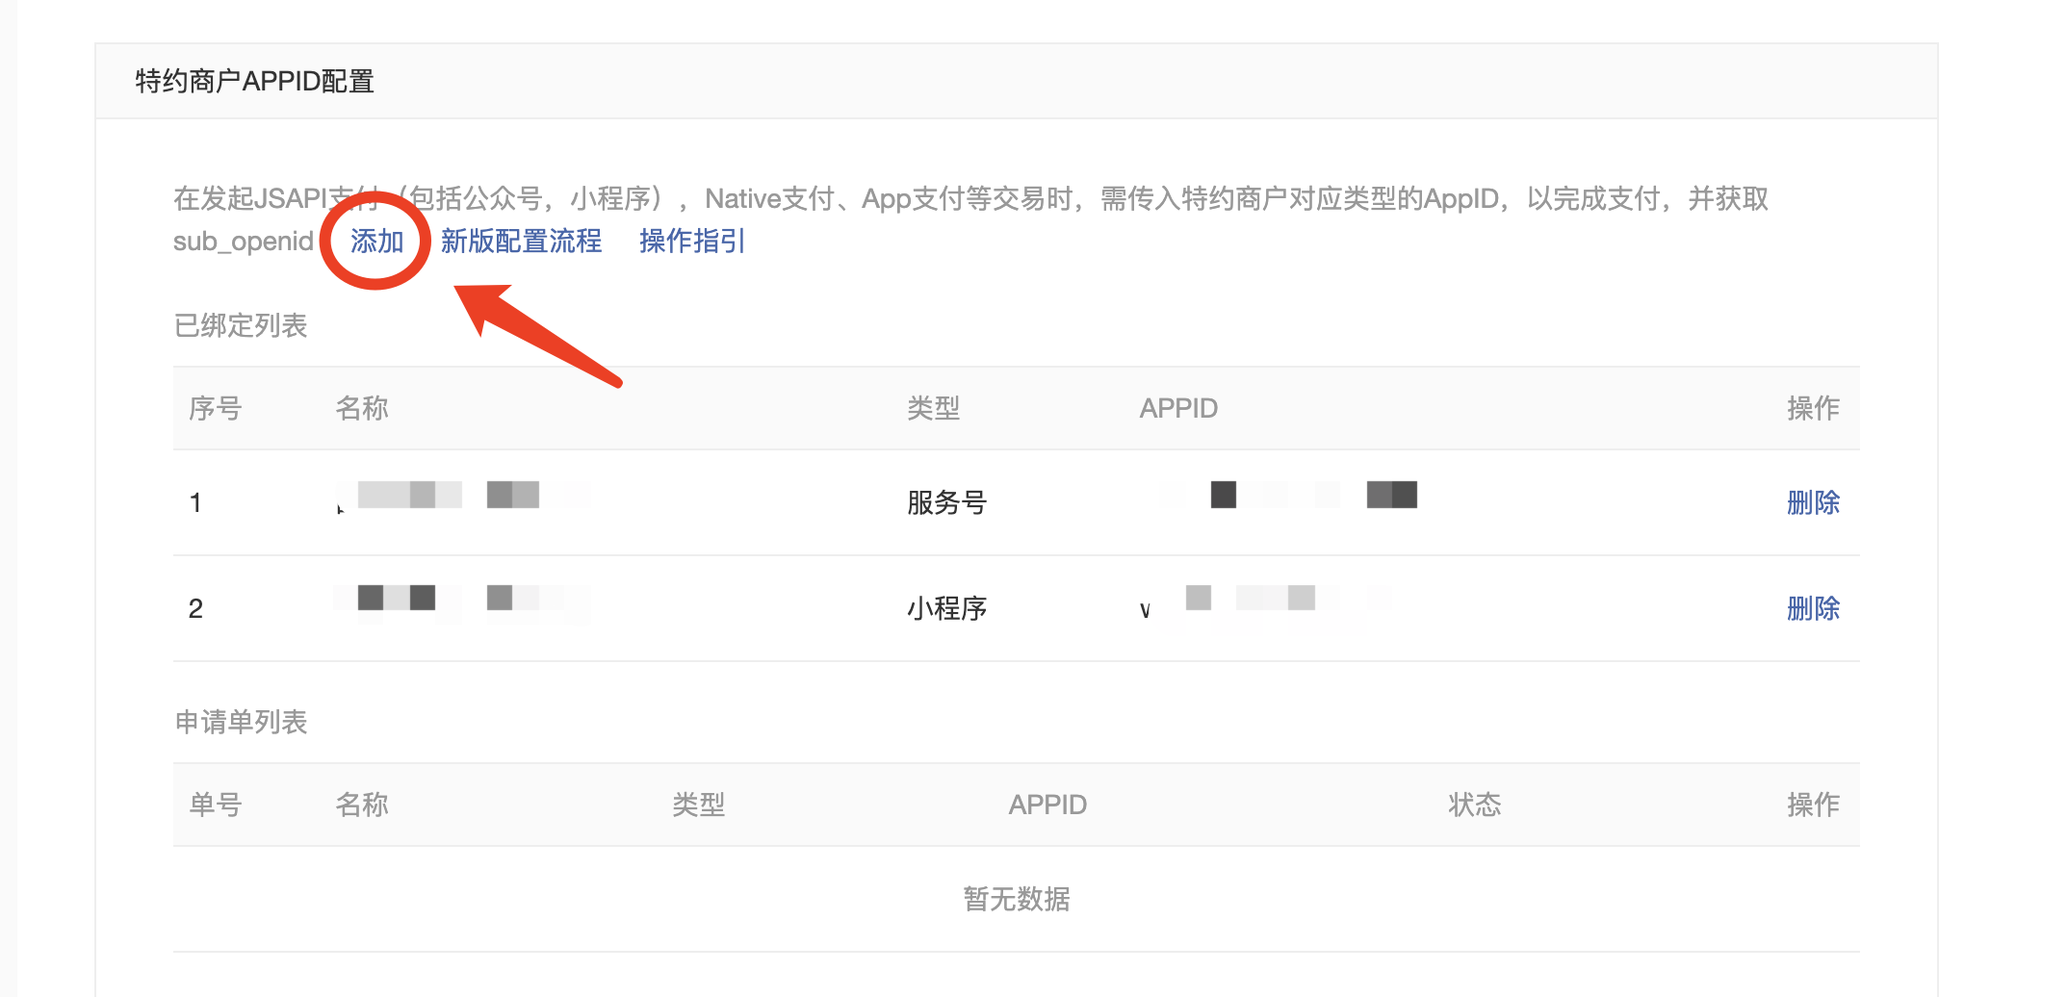Click the 单号 column header
Screen dimensions: 2068x997
click(x=215, y=805)
